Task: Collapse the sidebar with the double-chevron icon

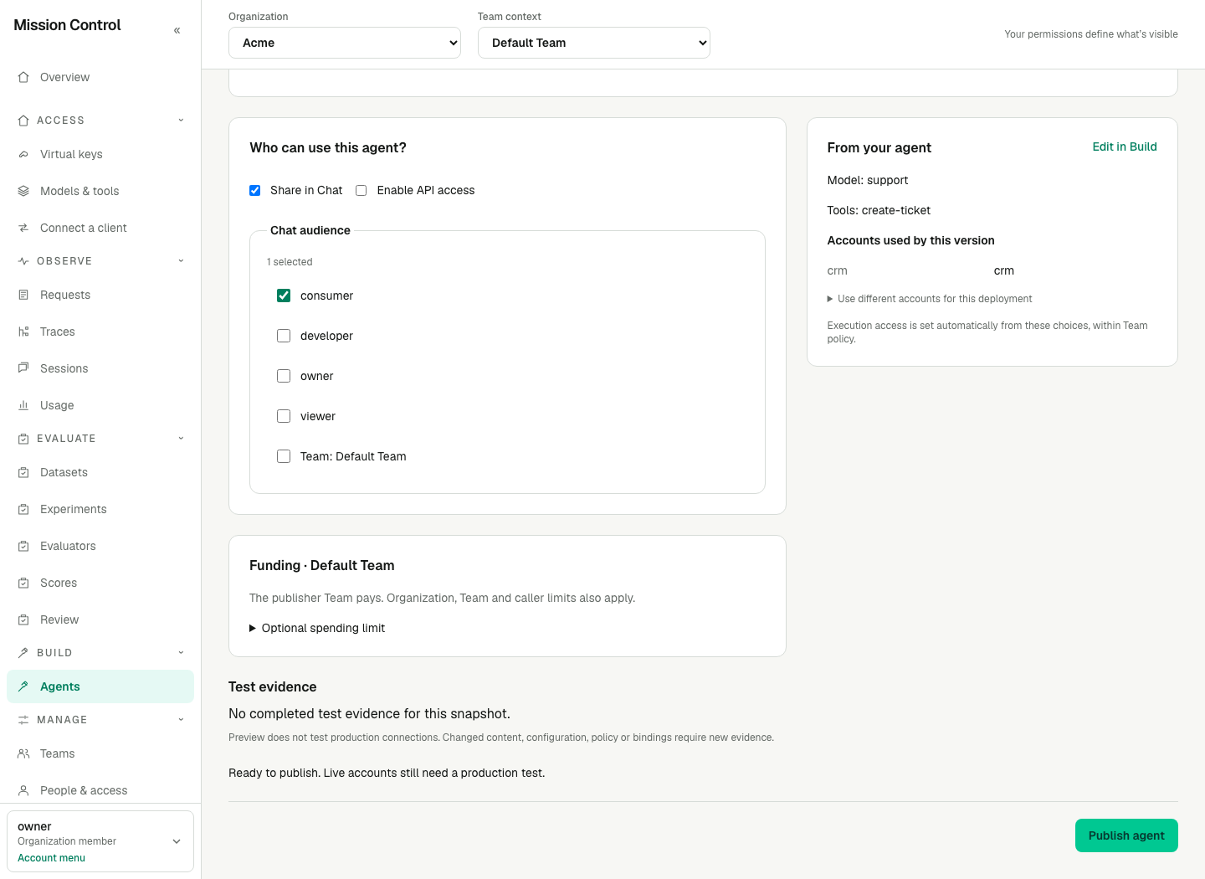Action: 177,30
